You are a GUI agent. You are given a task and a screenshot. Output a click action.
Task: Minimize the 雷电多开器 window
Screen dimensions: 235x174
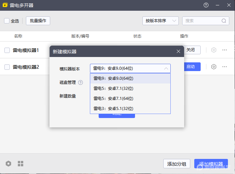pos(217,5)
